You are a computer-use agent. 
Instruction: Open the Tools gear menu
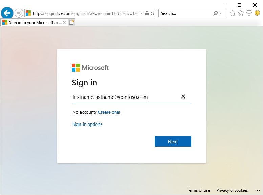[x=249, y=13]
